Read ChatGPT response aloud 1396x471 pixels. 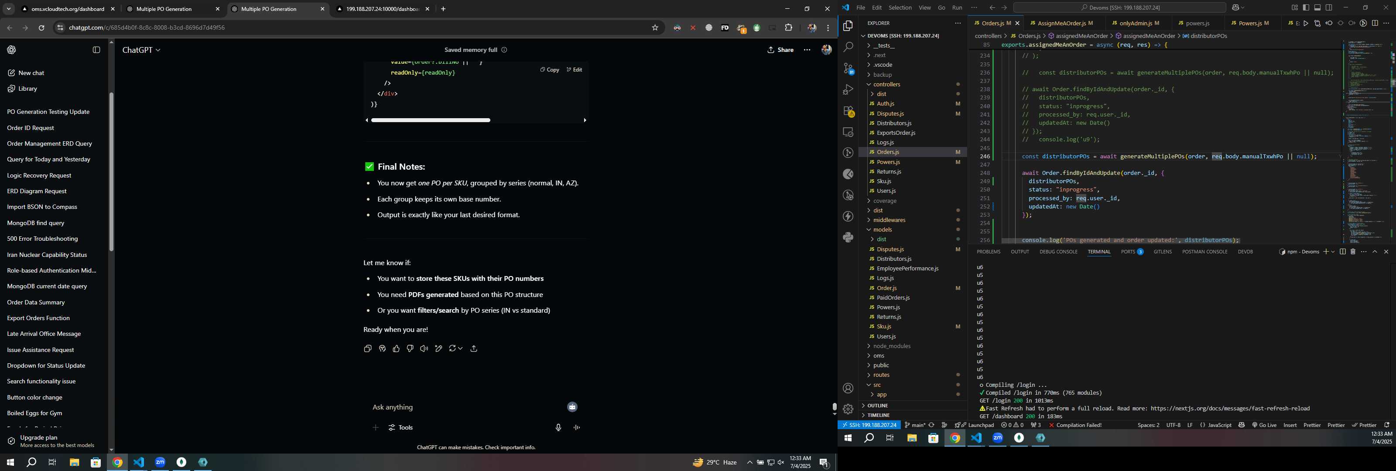[x=424, y=348]
